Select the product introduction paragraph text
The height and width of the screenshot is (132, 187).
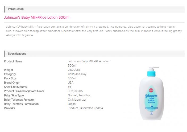coord(94,31)
